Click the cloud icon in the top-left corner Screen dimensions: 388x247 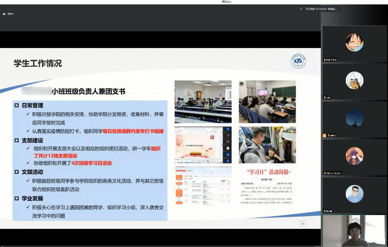pos(4,14)
